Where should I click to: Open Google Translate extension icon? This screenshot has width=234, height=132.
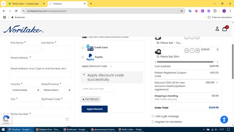190,11
